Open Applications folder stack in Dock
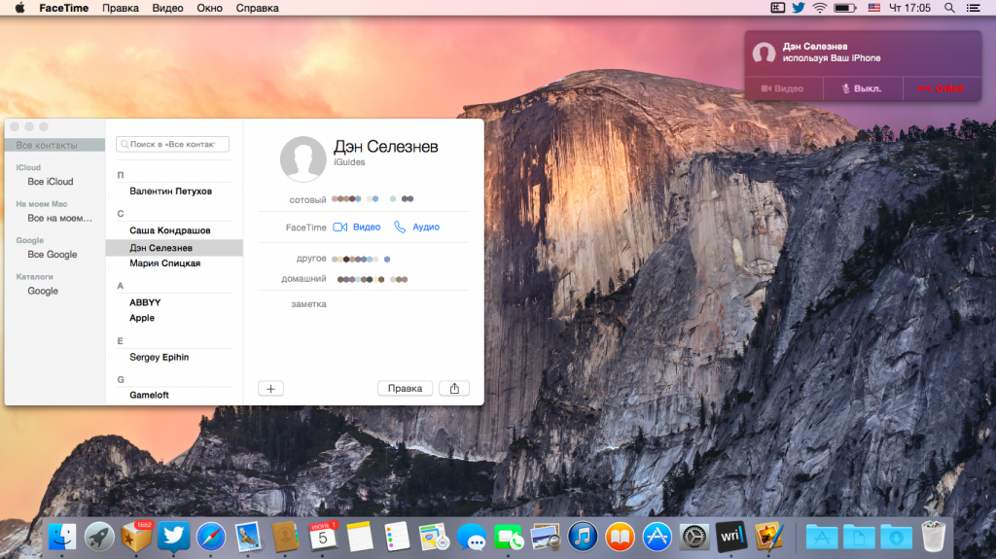Screen dimensions: 996x559 [x=822, y=538]
